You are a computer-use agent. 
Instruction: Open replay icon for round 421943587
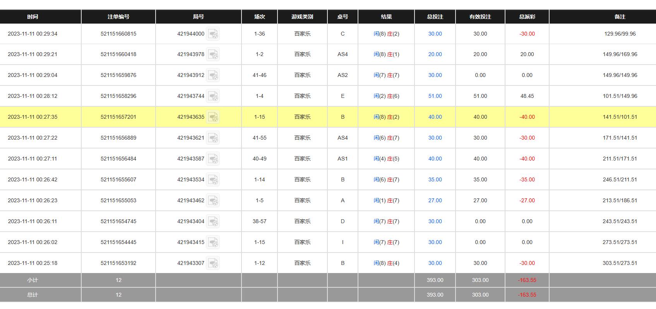[213, 159]
